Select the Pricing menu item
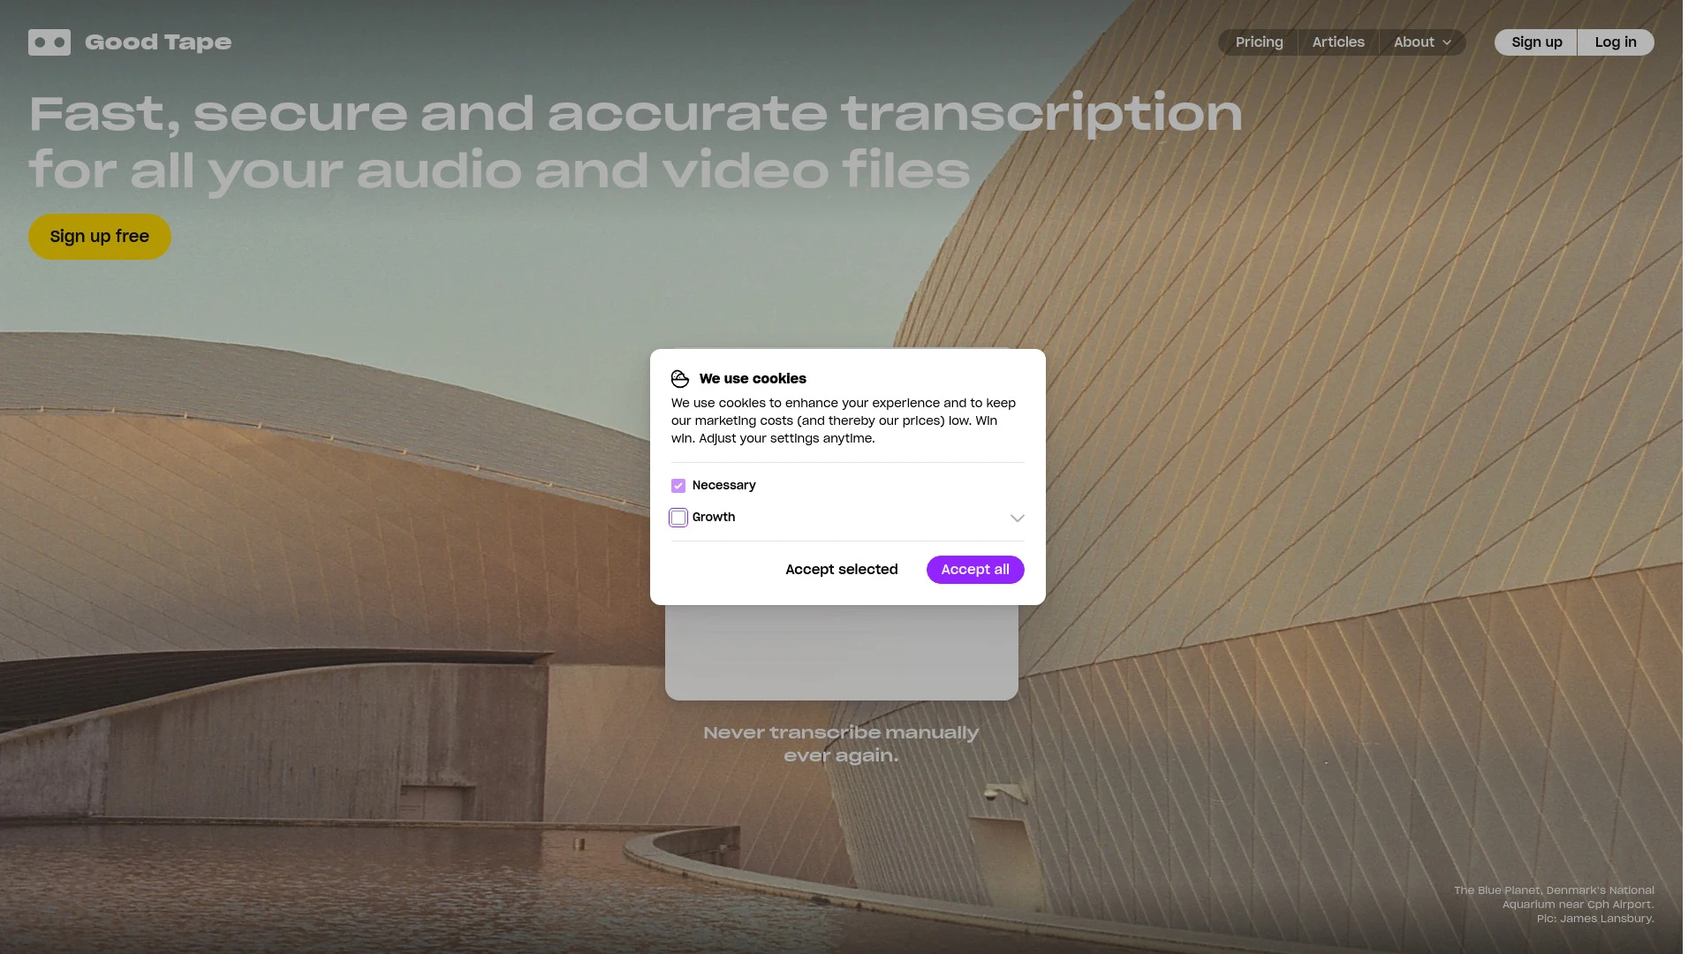1696x954 pixels. [x=1258, y=42]
